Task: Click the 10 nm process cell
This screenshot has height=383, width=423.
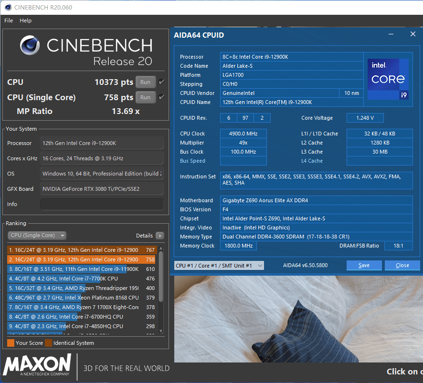Action: click(351, 93)
